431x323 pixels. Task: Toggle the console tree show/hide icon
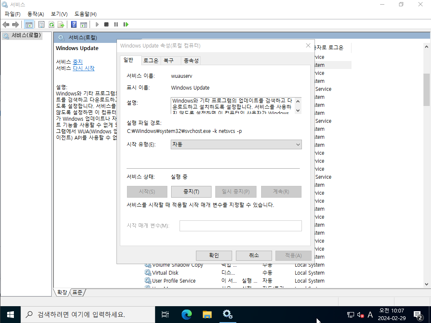(x=29, y=24)
